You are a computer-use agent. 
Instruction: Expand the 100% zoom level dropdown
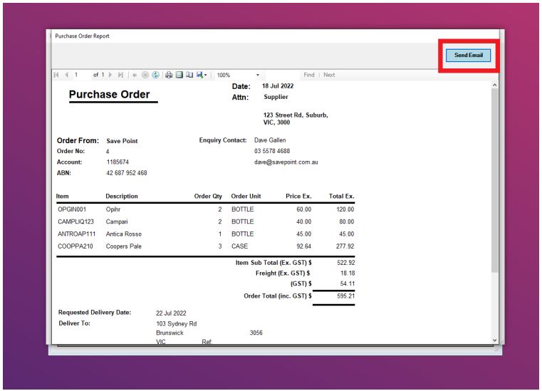click(258, 75)
